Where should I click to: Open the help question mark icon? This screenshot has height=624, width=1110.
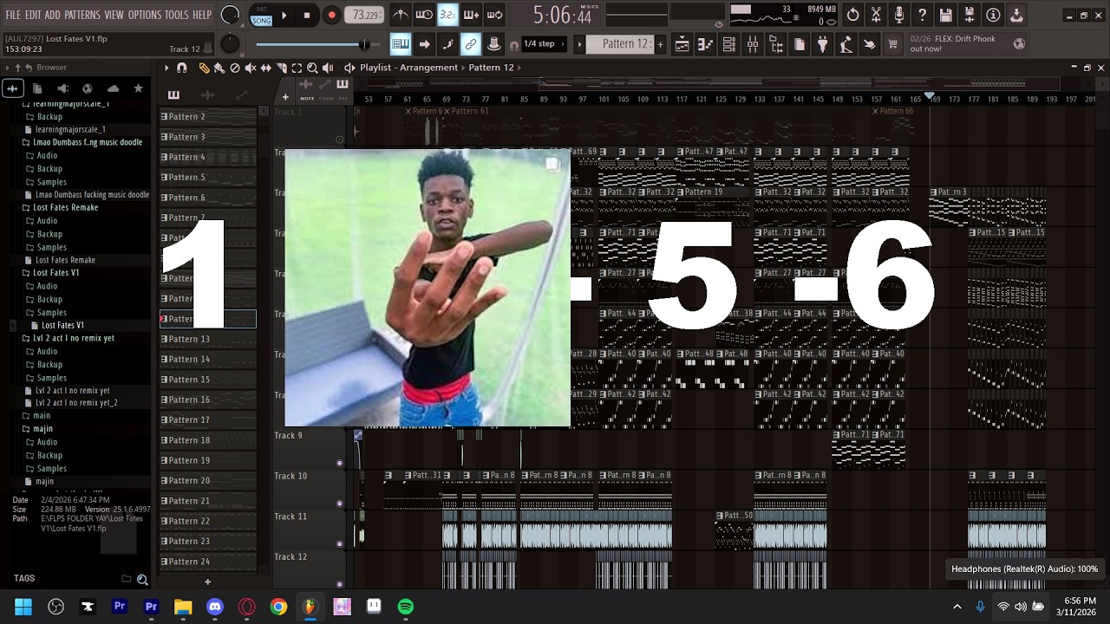pos(922,15)
